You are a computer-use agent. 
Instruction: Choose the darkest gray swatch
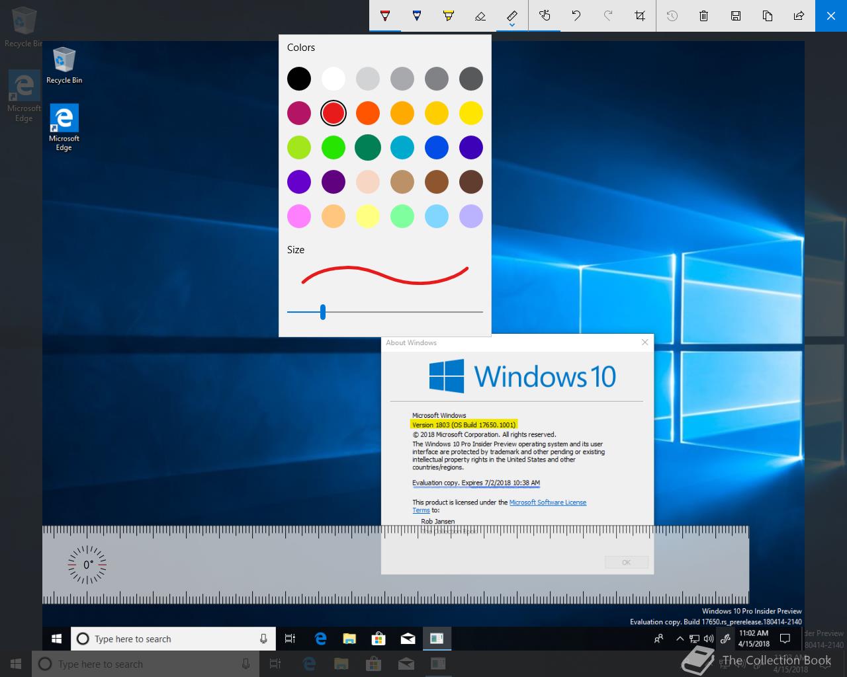click(471, 79)
